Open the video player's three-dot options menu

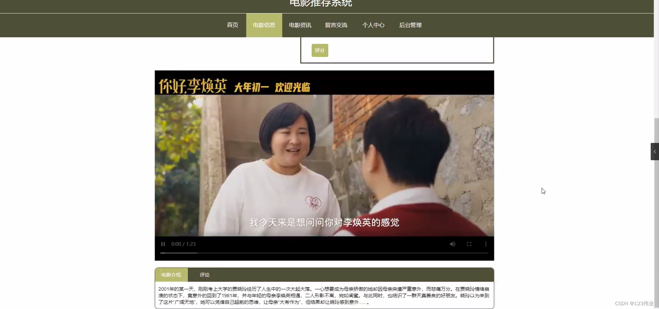pyautogui.click(x=486, y=244)
